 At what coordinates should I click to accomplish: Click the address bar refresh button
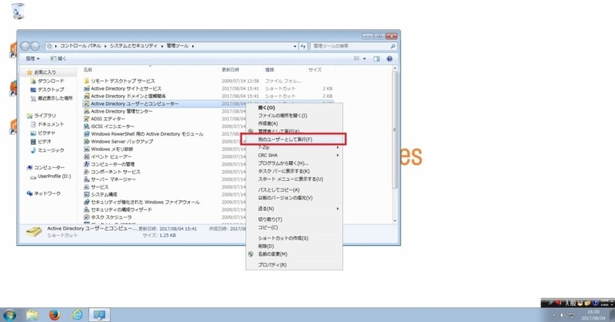click(x=303, y=46)
